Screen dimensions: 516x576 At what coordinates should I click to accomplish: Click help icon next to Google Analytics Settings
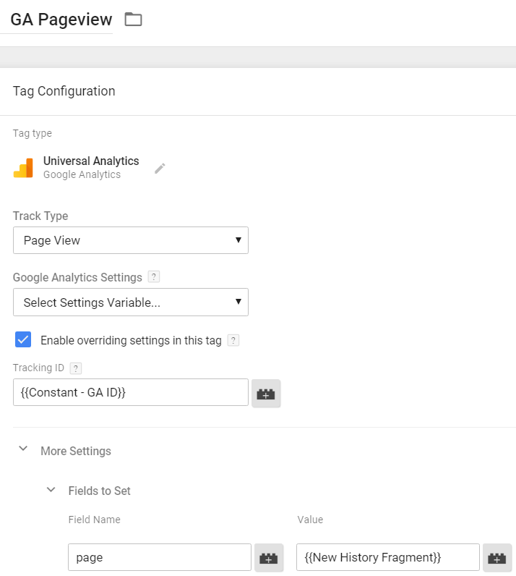[153, 276]
